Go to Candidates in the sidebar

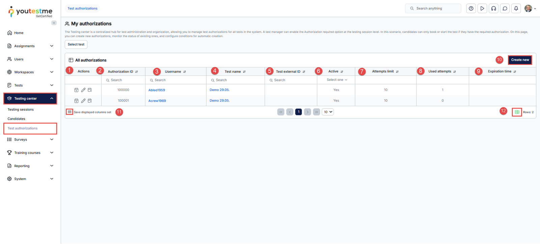pyautogui.click(x=17, y=119)
